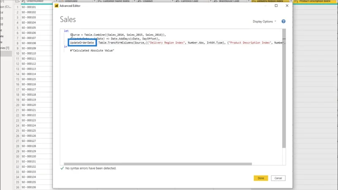Click the "Delivery Region Index" string in code

tap(166, 43)
